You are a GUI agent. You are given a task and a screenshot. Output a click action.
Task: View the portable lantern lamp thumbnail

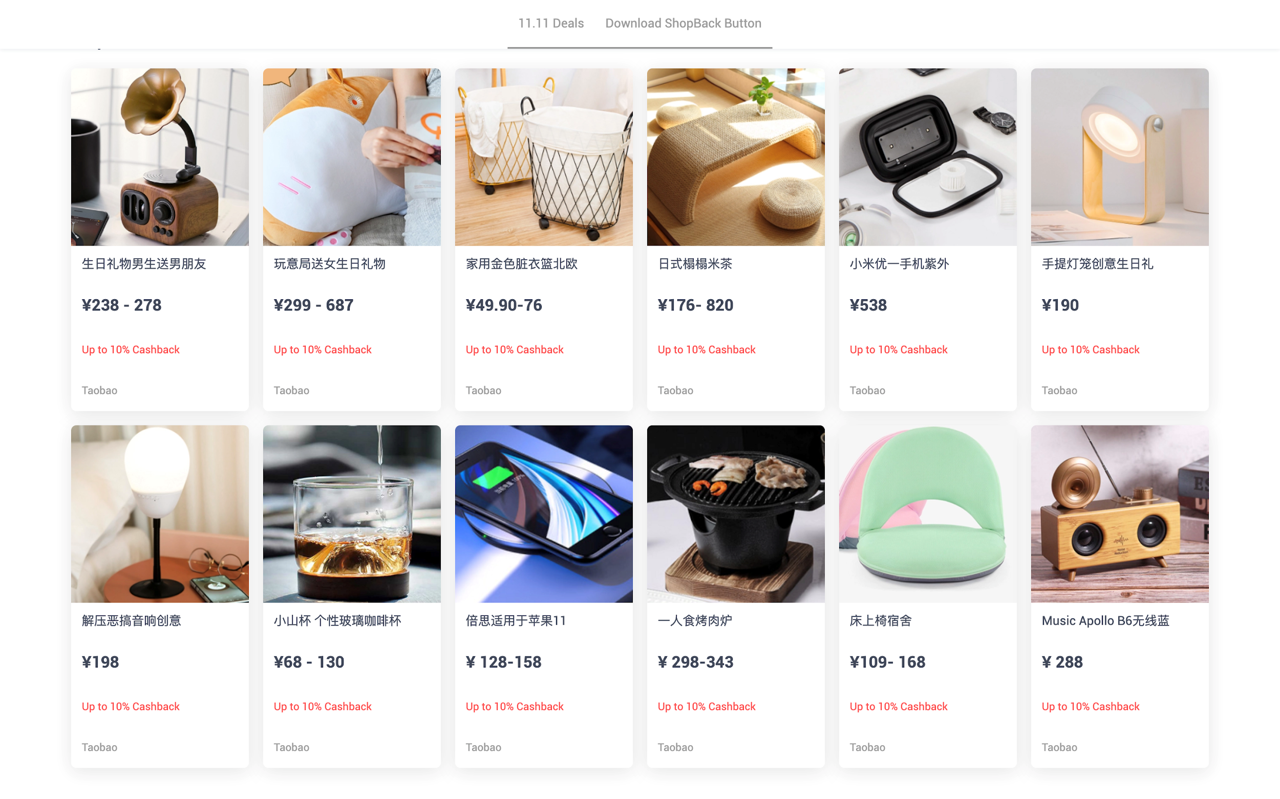click(x=1120, y=157)
